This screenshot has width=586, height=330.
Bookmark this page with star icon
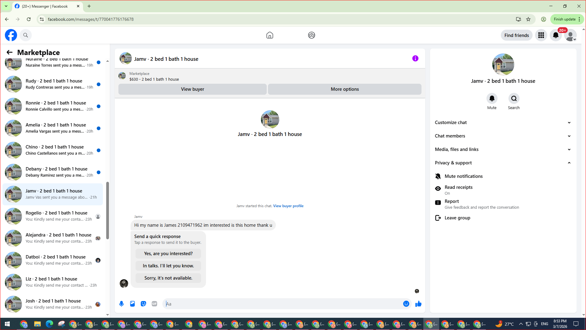coord(528,19)
